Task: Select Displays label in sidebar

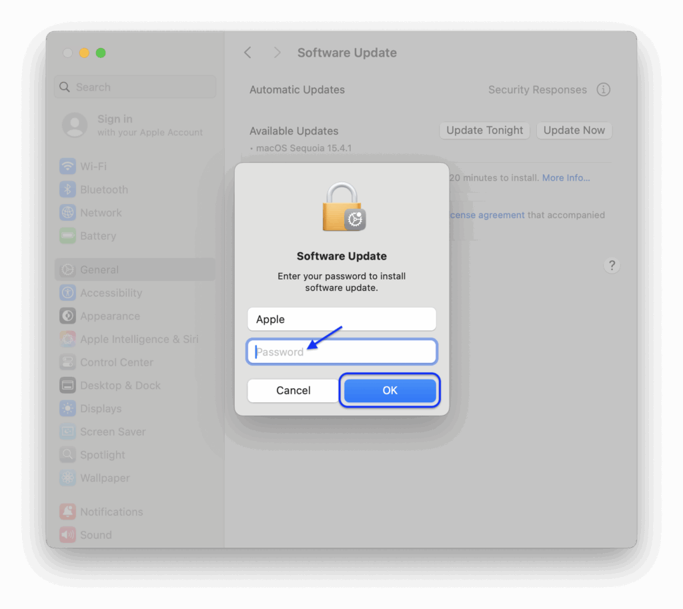Action: point(101,409)
